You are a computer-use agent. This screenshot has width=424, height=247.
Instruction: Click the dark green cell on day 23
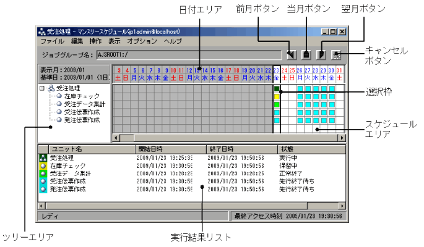277,89
